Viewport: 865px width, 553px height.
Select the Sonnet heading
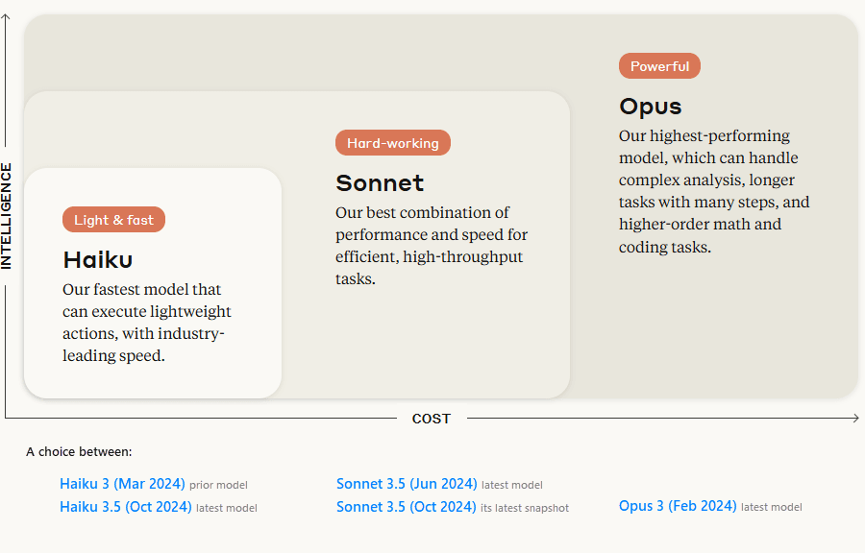coord(380,182)
